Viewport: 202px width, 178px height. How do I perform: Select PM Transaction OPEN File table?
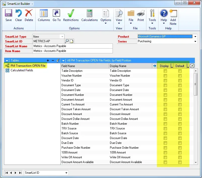click(x=28, y=66)
